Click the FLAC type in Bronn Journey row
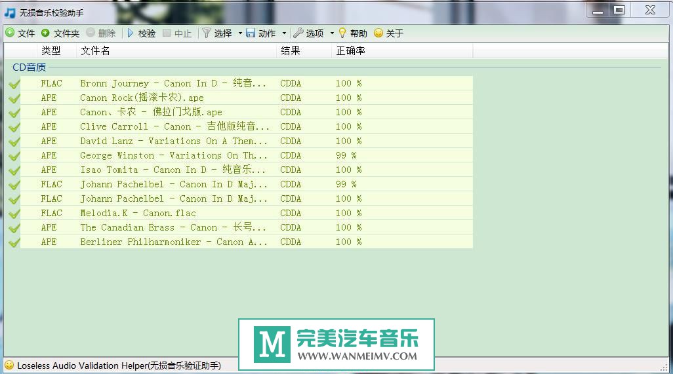Screen dimensions: 673x374 coord(52,83)
